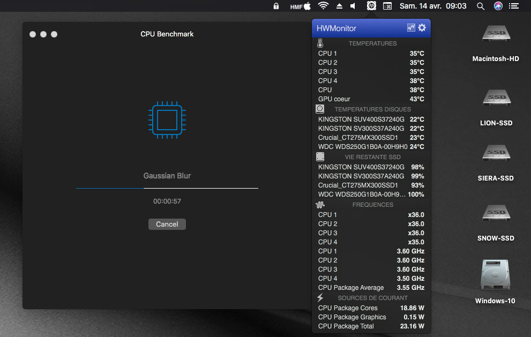Open the HMF Apple menu bar item

[x=301, y=6]
